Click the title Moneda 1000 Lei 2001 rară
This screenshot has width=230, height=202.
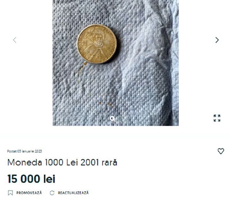click(62, 162)
